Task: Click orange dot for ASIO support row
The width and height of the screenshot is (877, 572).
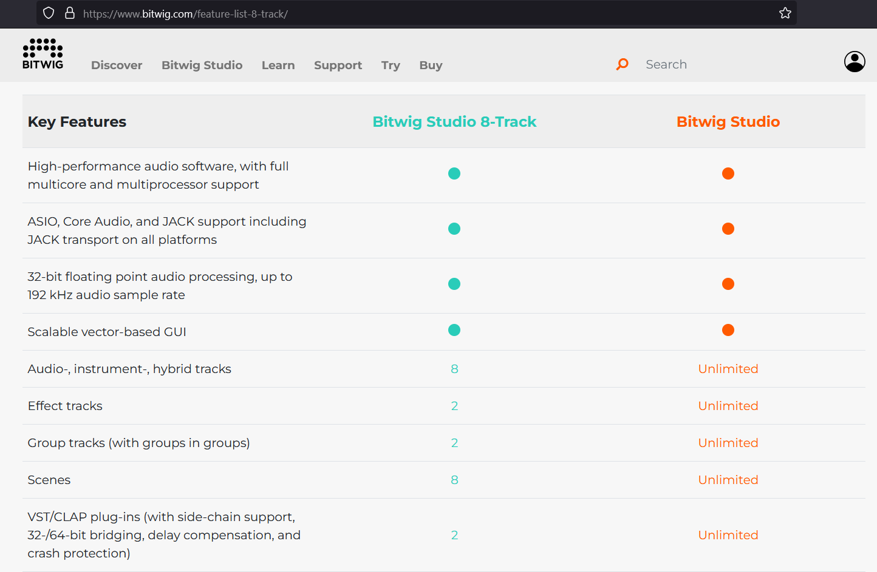Action: pos(728,229)
